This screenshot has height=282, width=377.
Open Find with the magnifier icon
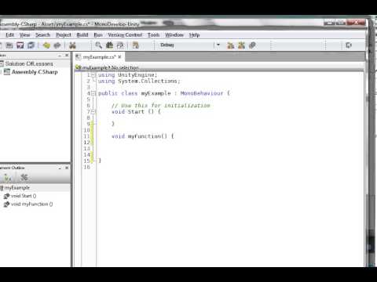[98, 45]
